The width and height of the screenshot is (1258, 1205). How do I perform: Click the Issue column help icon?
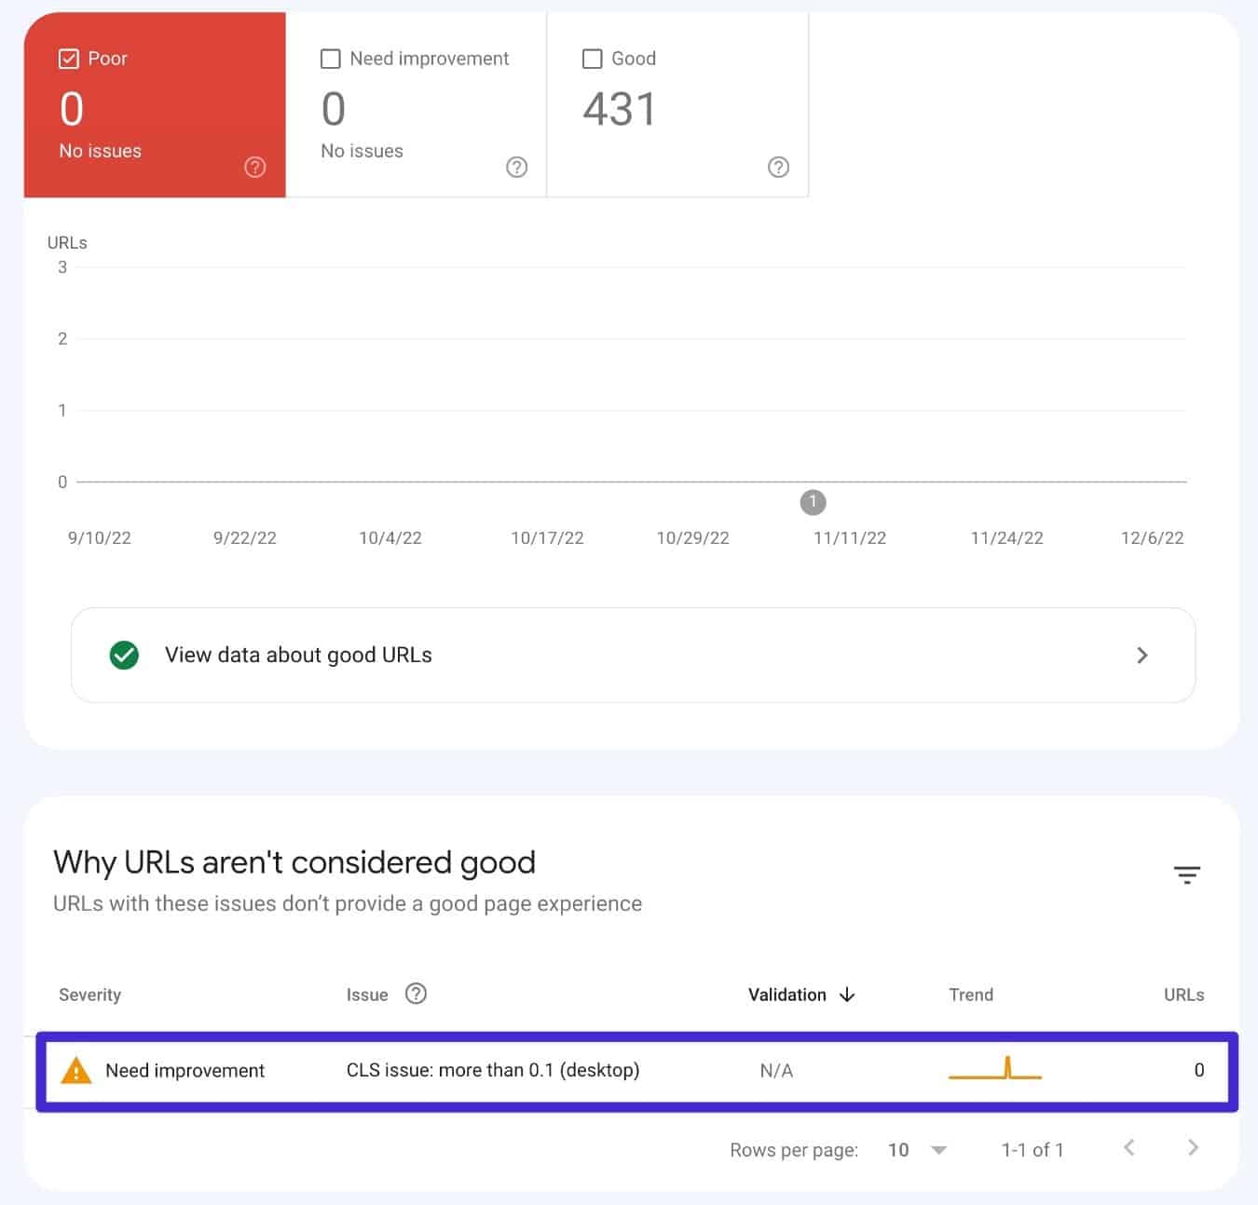click(x=416, y=994)
